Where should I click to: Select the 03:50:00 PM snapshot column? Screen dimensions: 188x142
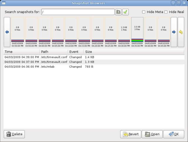tap(18, 32)
